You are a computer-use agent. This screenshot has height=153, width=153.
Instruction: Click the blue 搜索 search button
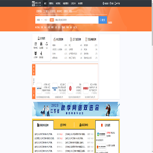[x=103, y=20]
